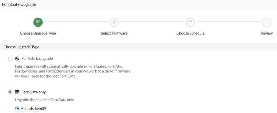Viewport: 277px width, 113px height.
Task: Click the Select Firmware shield step icon
Action: coord(114,22)
